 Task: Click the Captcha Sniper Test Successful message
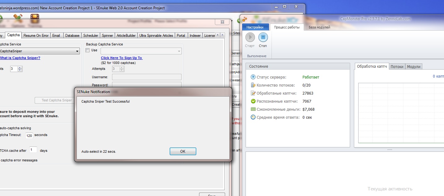click(106, 101)
